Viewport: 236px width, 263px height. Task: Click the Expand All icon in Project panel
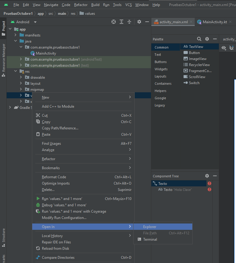pos(121,22)
